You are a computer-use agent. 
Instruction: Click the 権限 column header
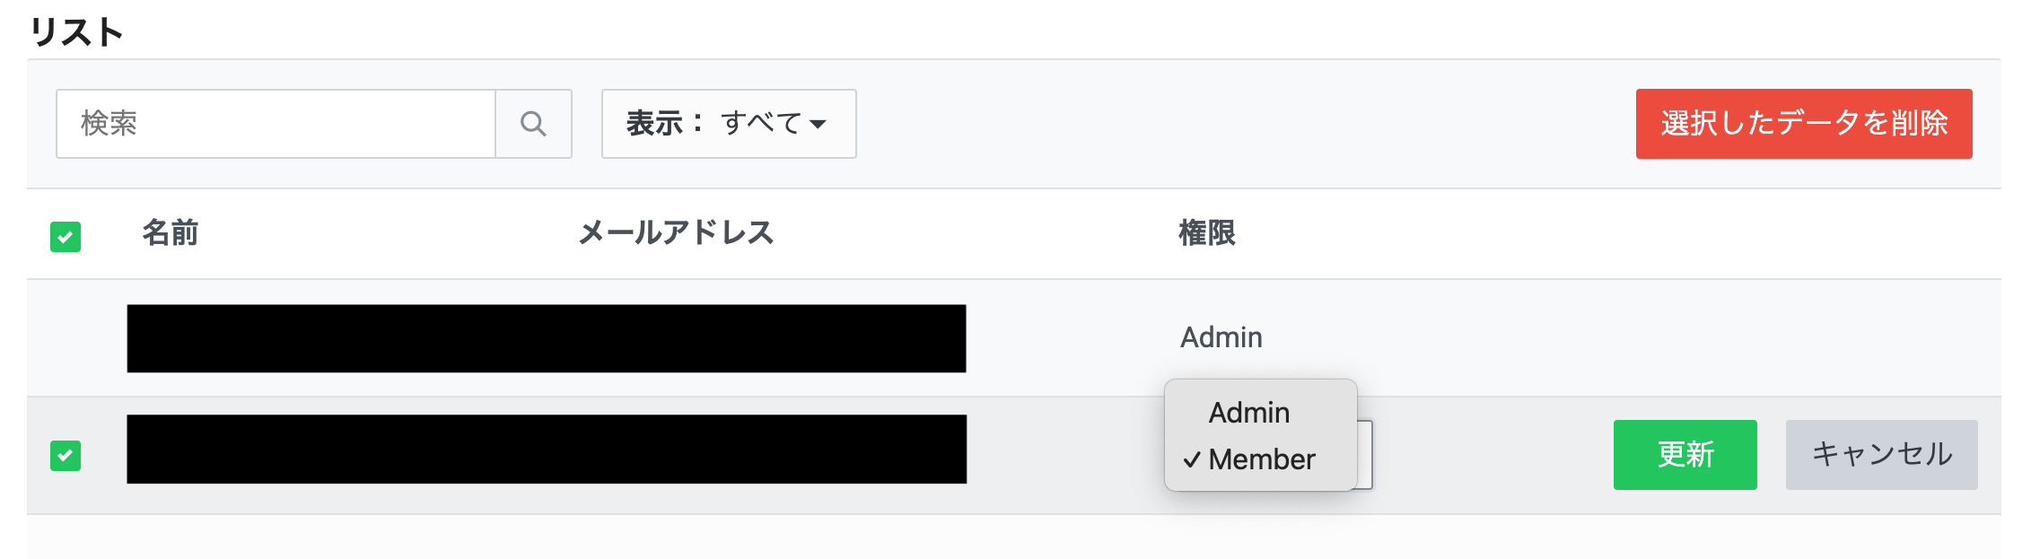[1206, 233]
